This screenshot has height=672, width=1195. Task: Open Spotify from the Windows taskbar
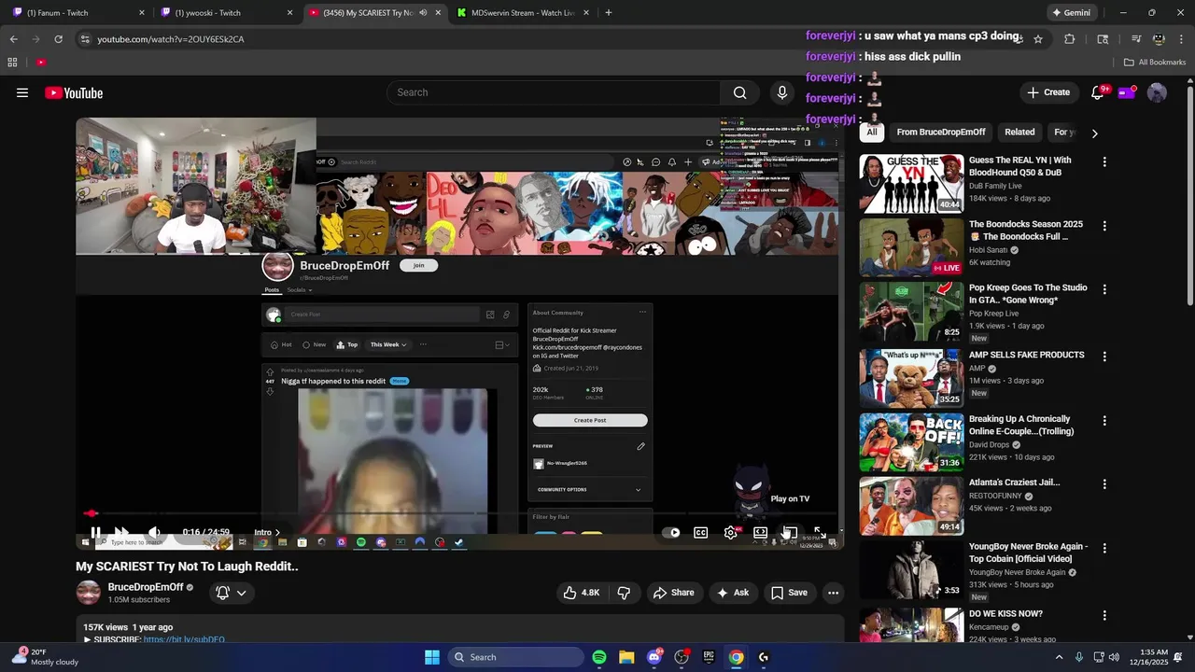point(599,657)
